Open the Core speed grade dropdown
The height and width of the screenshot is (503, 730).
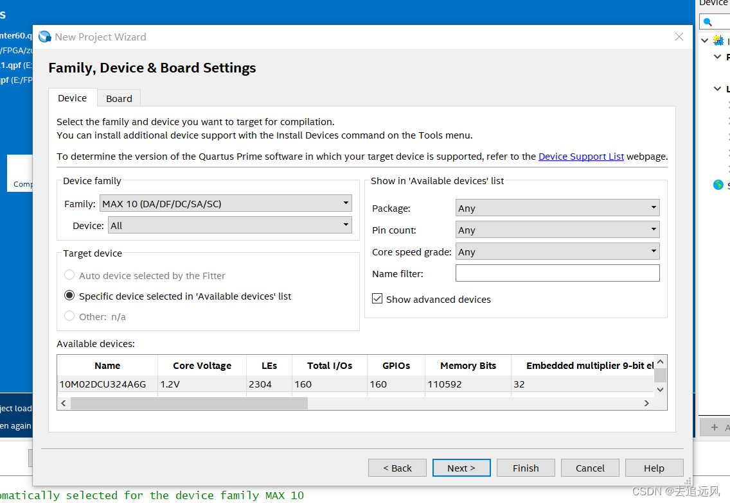coord(557,251)
